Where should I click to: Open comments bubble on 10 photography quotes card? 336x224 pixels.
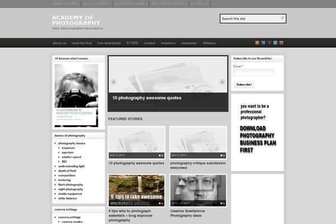click(x=161, y=156)
